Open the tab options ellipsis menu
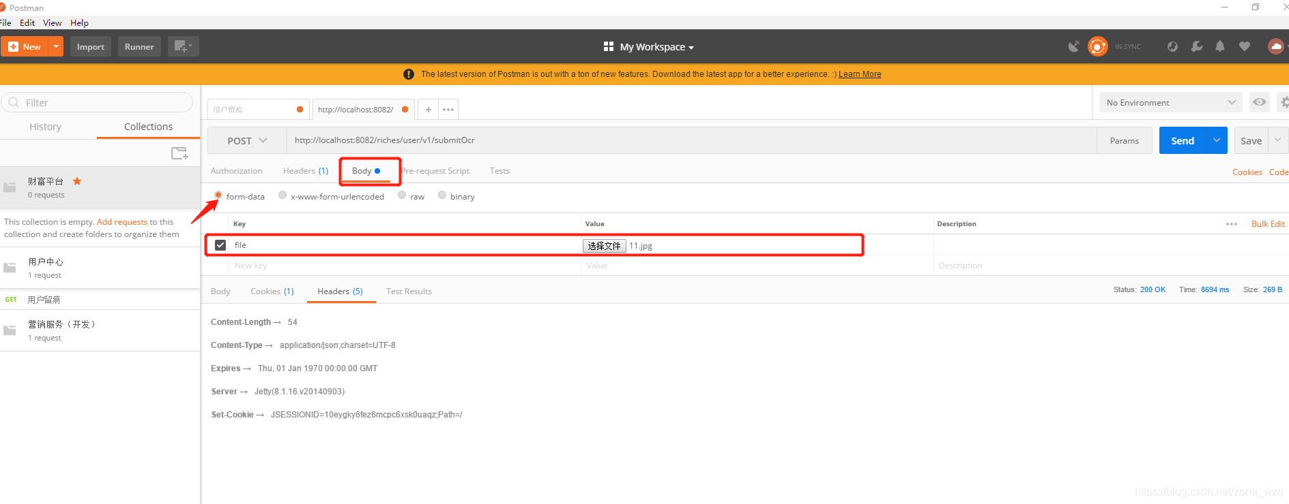 coord(448,109)
